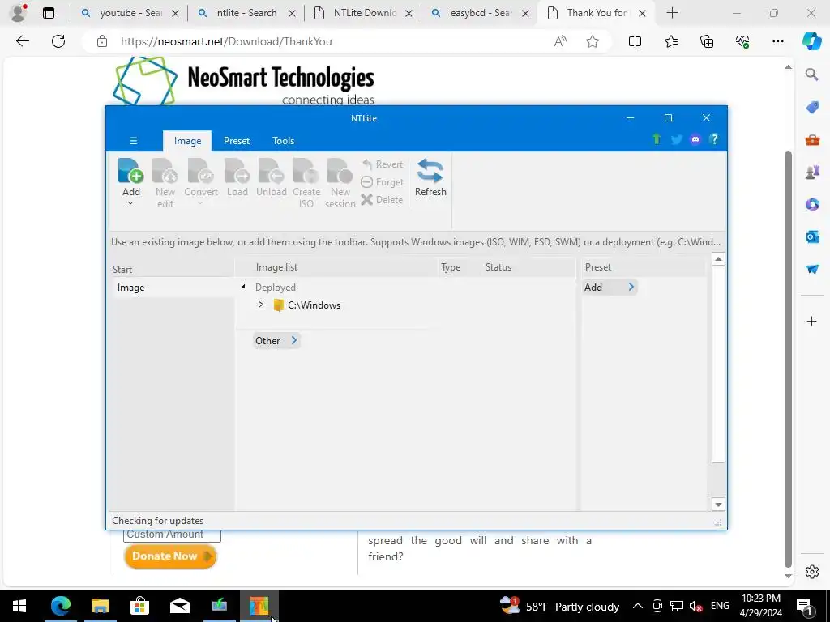Open the notification center icon

804,606
